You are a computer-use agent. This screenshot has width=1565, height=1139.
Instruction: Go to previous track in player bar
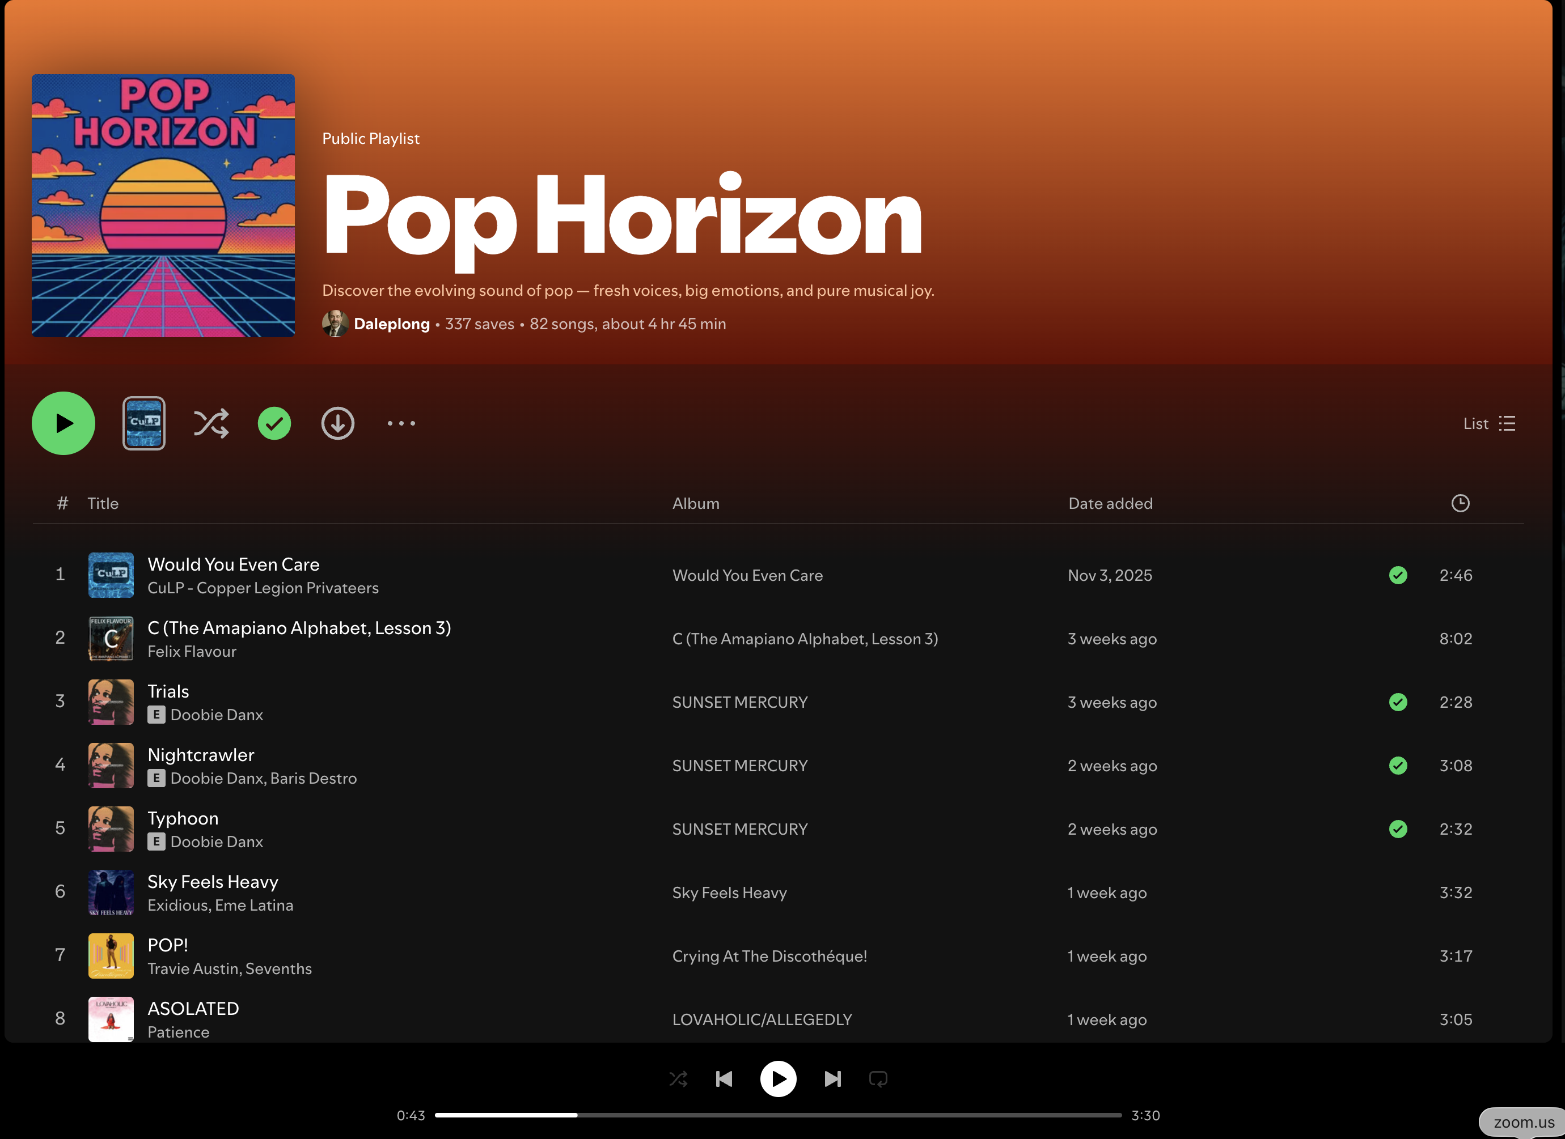pyautogui.click(x=724, y=1078)
